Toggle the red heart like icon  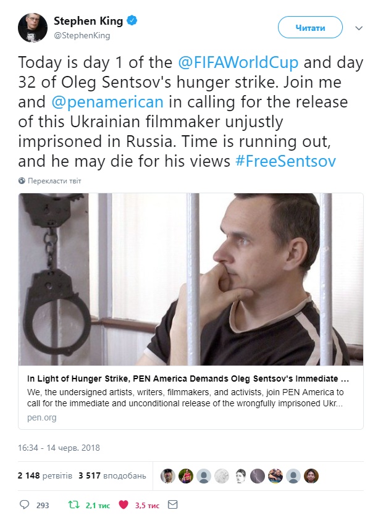pos(124,505)
